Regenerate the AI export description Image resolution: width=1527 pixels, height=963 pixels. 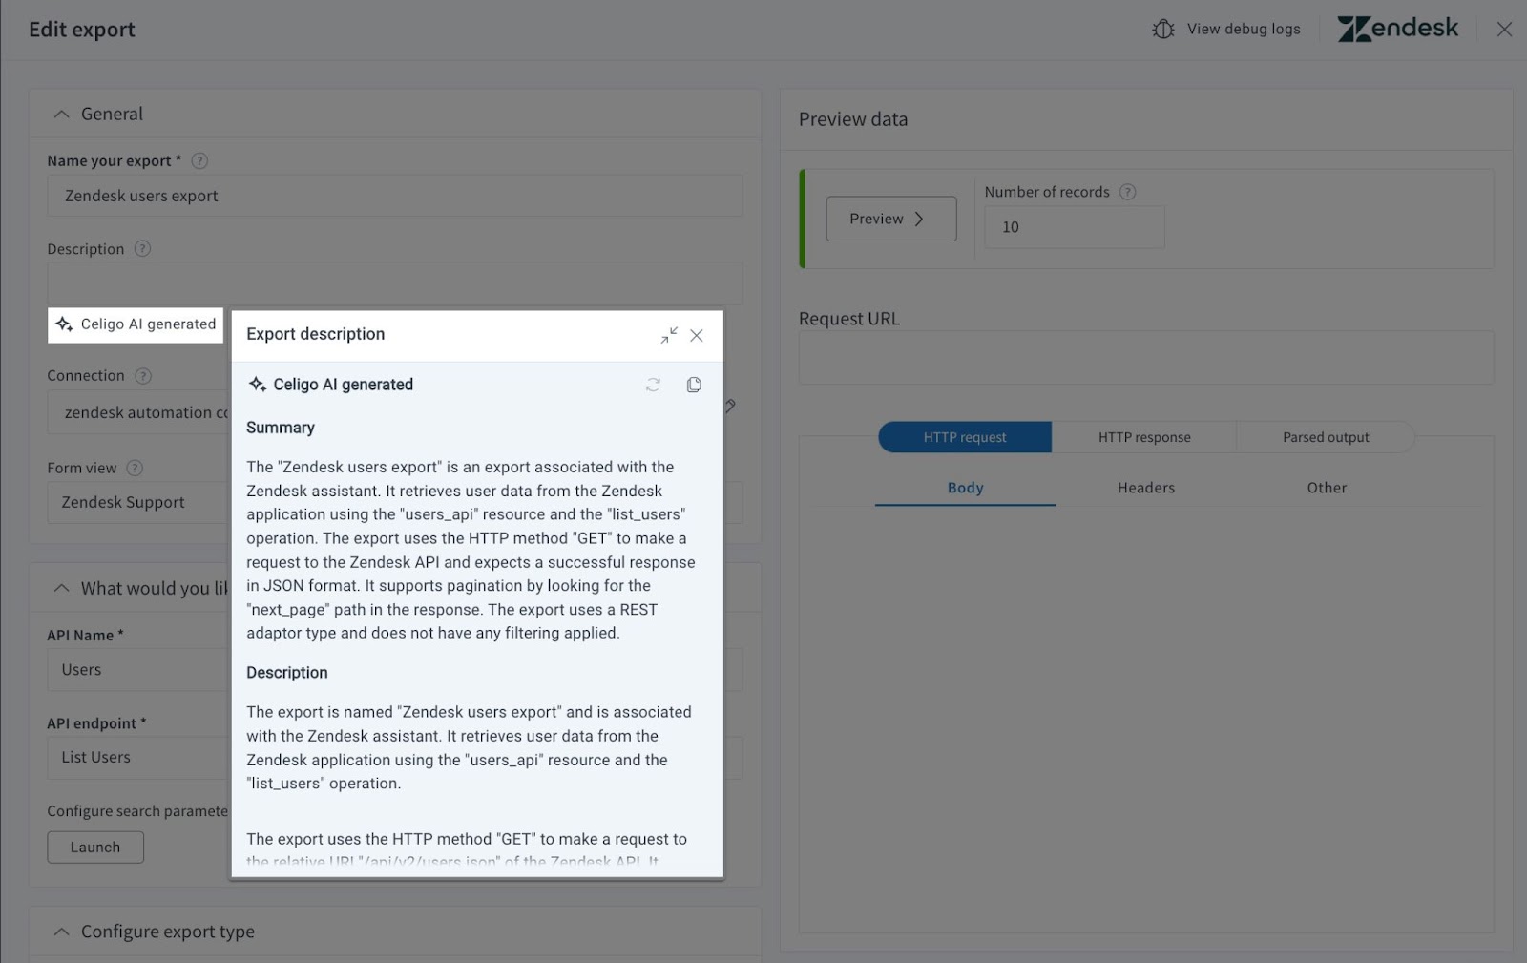[653, 384]
